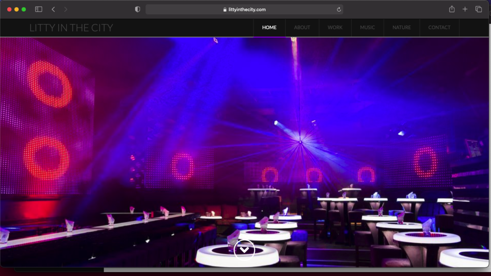Click the LITTY IN THE CITY logo

[x=71, y=28]
